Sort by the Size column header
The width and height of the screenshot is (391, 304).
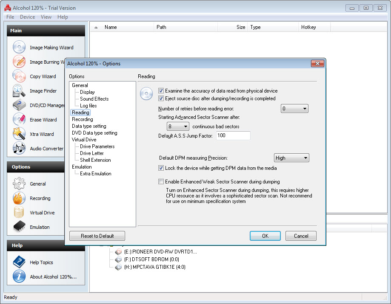pyautogui.click(x=233, y=27)
